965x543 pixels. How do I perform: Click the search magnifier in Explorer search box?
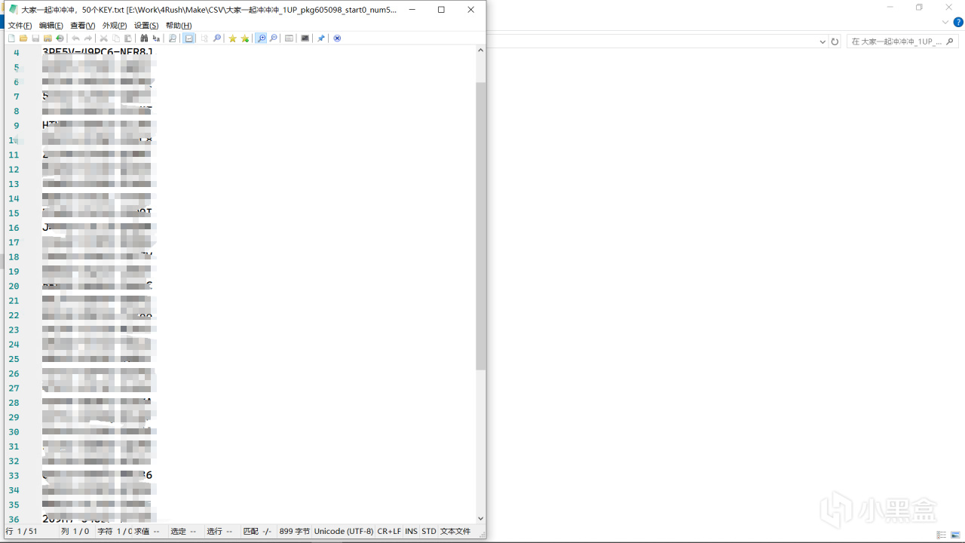point(951,41)
